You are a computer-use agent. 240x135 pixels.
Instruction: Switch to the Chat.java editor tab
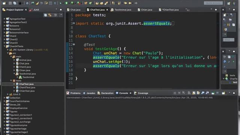[73, 10]
